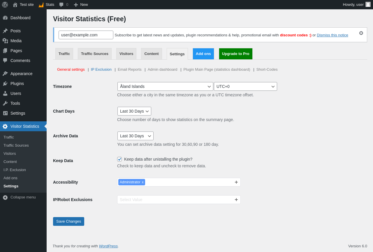
Task: Click the Appearance paintbrush icon
Action: [x=5, y=74]
